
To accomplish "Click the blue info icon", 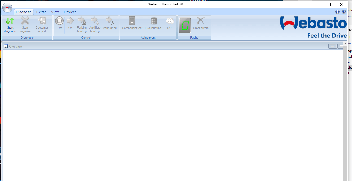I will [337, 12].
